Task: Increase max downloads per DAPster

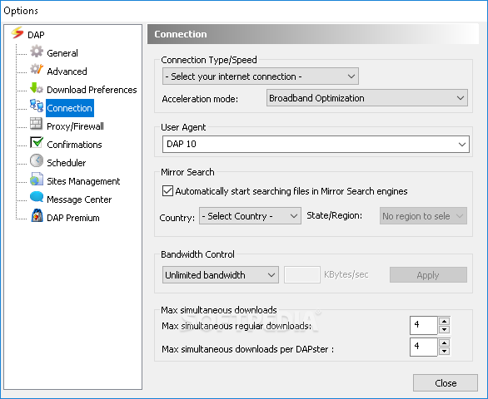Action: pos(444,343)
